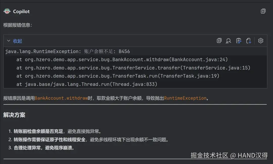Click the orange BankAccount.withdraw inline code
This screenshot has width=273, height=164.
[x=61, y=98]
